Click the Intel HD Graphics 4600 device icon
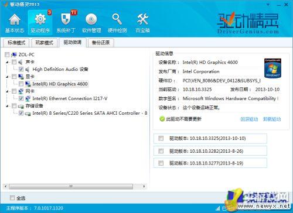 pyautogui.click(x=28, y=84)
